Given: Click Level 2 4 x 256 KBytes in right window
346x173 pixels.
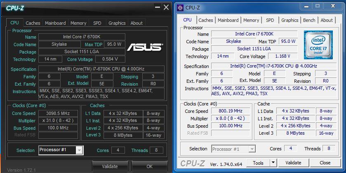Looking at the screenshot, I should pyautogui.click(x=295, y=126).
